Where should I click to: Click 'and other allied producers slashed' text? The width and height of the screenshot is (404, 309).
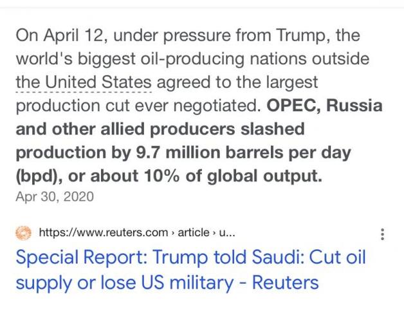click(x=160, y=129)
